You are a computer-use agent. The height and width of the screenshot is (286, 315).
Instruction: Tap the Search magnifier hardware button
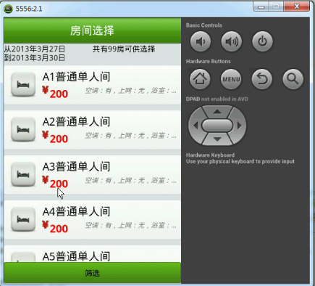point(293,79)
